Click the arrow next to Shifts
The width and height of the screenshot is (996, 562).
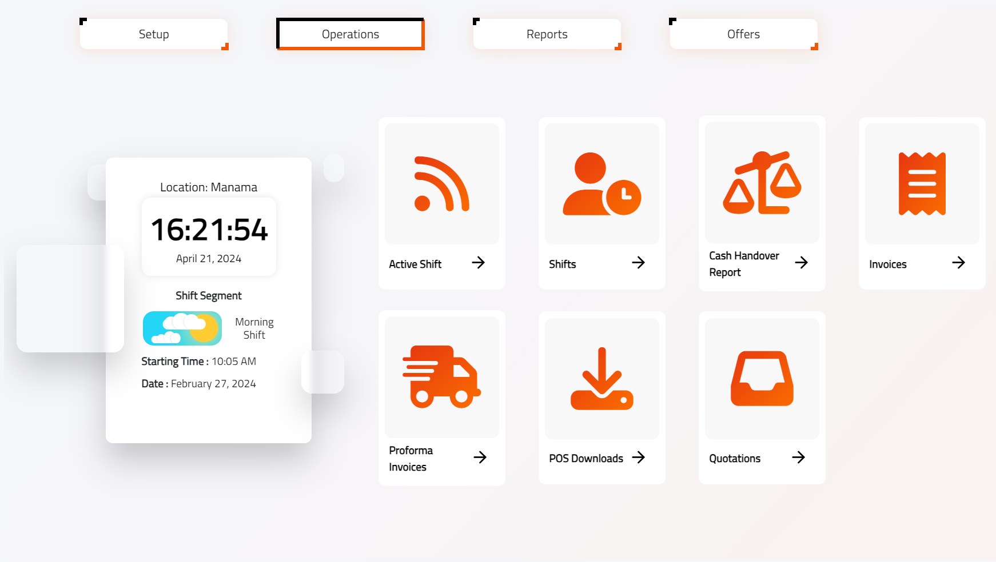(x=639, y=263)
